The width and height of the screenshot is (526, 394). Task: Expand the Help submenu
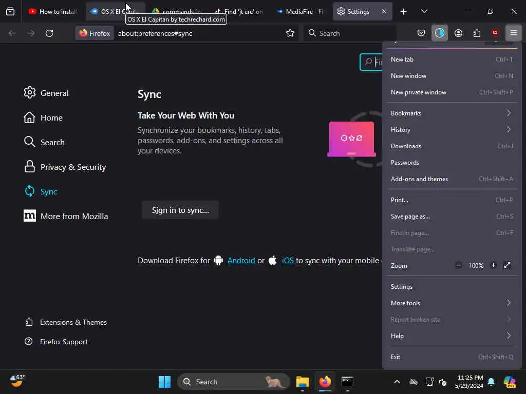coord(452,336)
